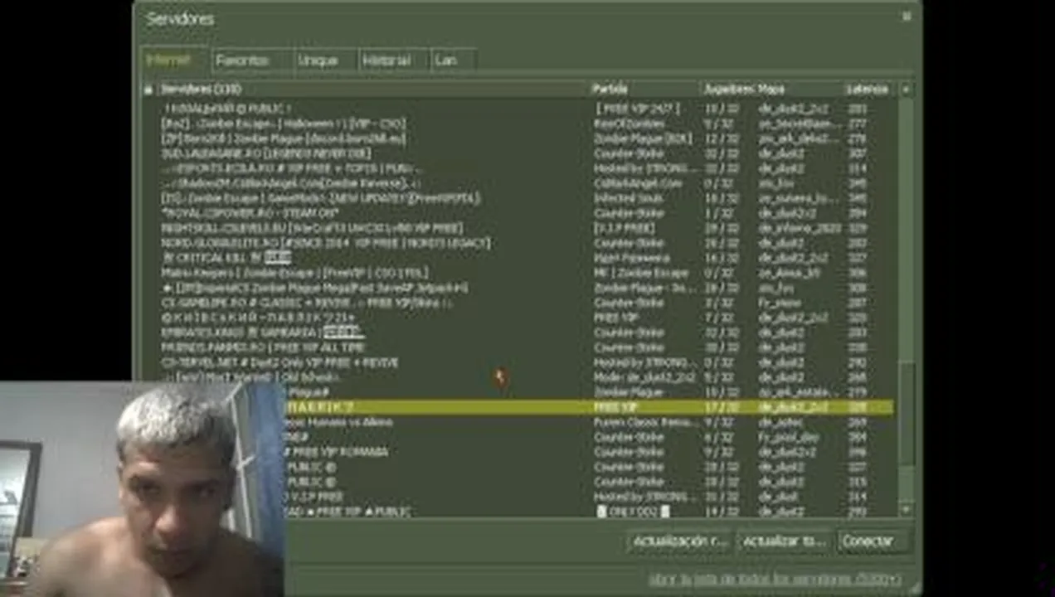Switch to the Internet tab
Screen dimensions: 1055x597
pyautogui.click(x=168, y=61)
